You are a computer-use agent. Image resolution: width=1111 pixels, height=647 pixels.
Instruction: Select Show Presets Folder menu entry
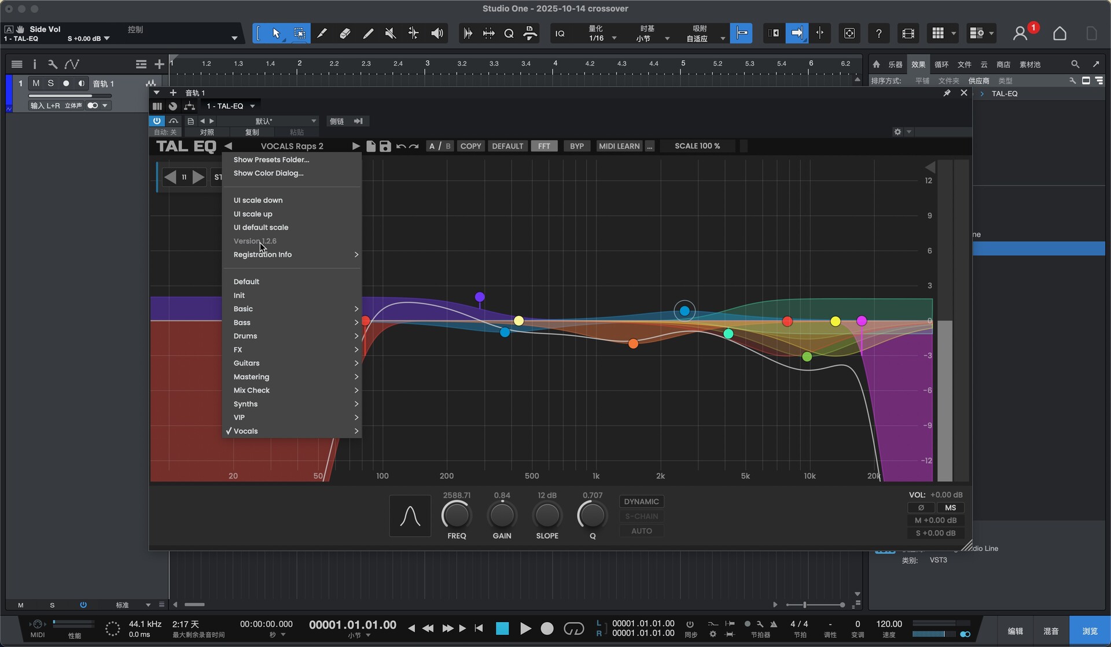271,160
